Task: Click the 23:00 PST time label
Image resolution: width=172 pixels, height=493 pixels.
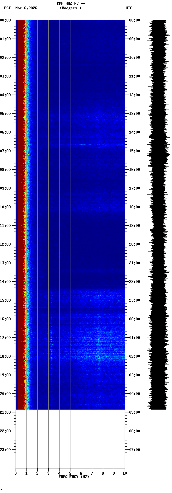Action: (x=6, y=450)
